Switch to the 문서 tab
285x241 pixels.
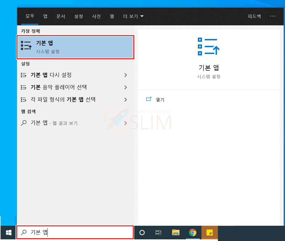click(61, 16)
